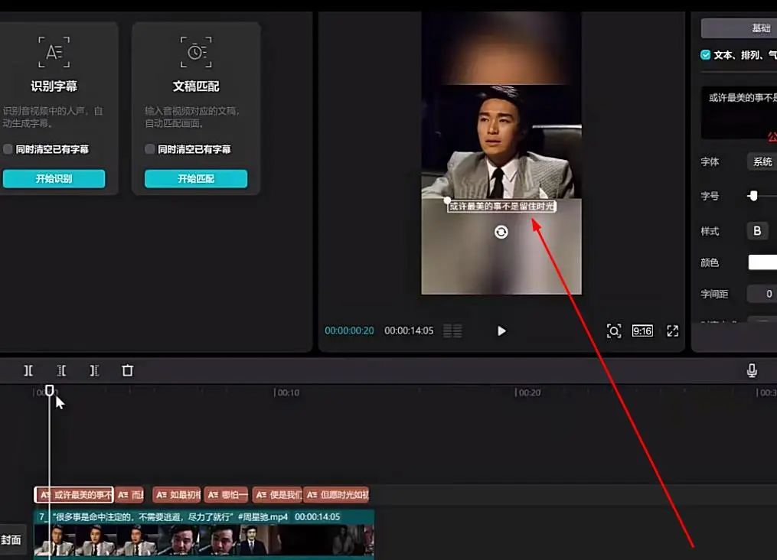This screenshot has width=777, height=560.
Task: Enable 同时清空已有字幕 under 文稿匹配
Action: point(149,149)
